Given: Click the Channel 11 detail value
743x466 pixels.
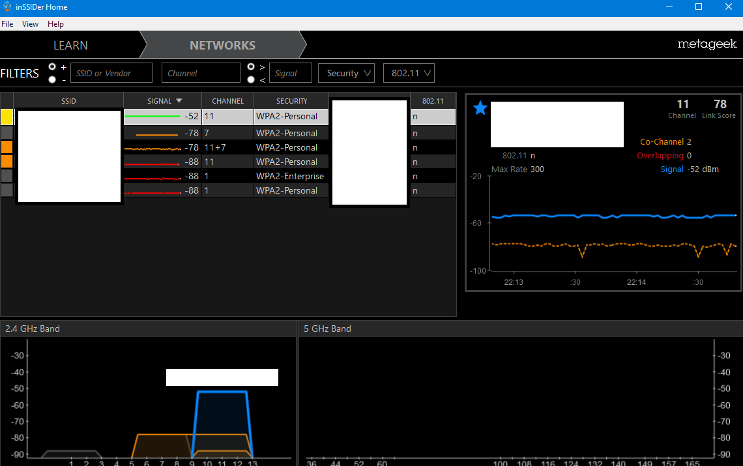Looking at the screenshot, I should [682, 104].
